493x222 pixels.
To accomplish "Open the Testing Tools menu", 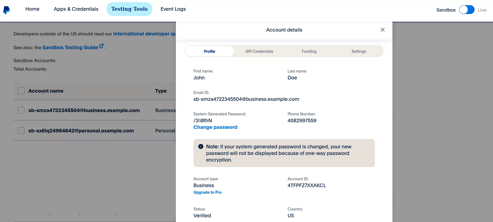I will pos(129,9).
